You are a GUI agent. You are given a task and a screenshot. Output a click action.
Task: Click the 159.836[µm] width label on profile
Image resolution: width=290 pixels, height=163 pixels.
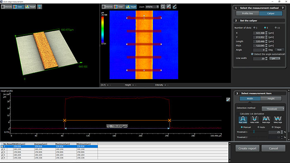[117, 126]
